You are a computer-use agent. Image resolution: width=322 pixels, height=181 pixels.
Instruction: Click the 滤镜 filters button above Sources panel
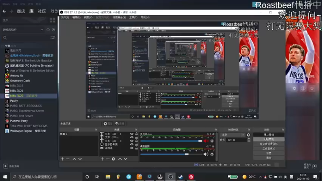coord(120,123)
